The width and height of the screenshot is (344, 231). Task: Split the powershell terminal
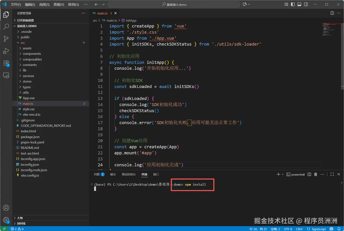tap(309, 174)
